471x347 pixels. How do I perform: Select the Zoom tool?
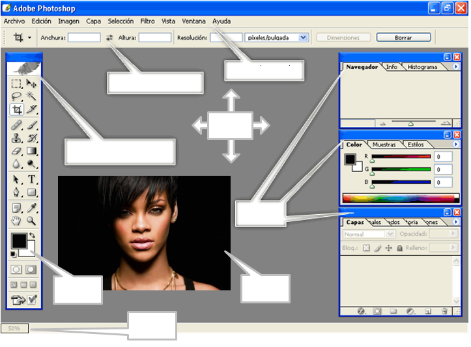coord(31,221)
